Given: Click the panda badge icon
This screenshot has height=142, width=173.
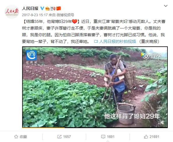Looking at the screenshot, I should (53, 8).
